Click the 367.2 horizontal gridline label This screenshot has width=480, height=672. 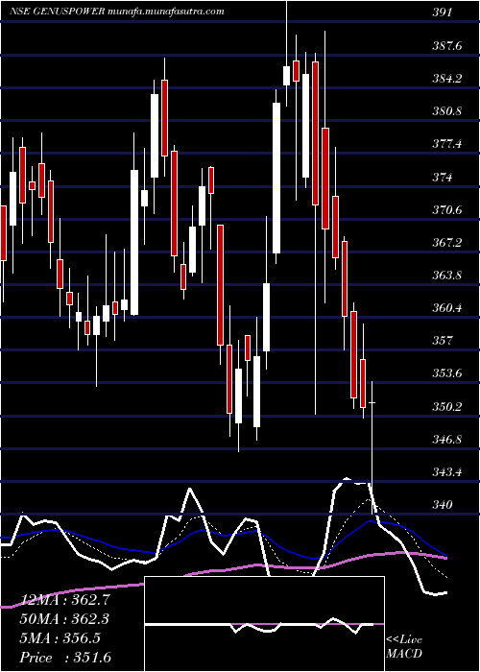pyautogui.click(x=447, y=243)
